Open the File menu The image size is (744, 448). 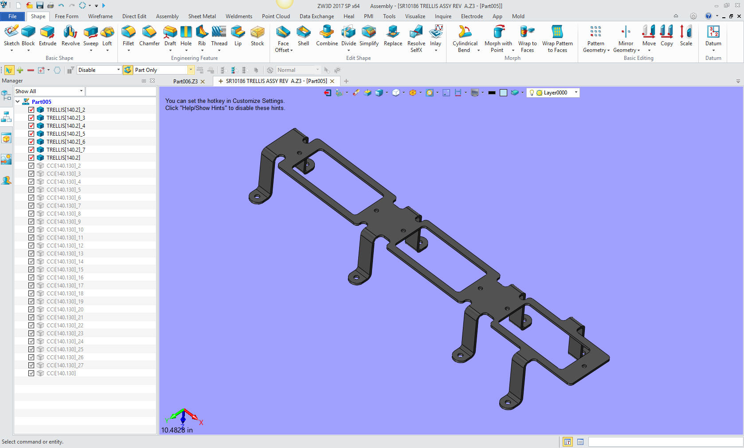pyautogui.click(x=12, y=16)
